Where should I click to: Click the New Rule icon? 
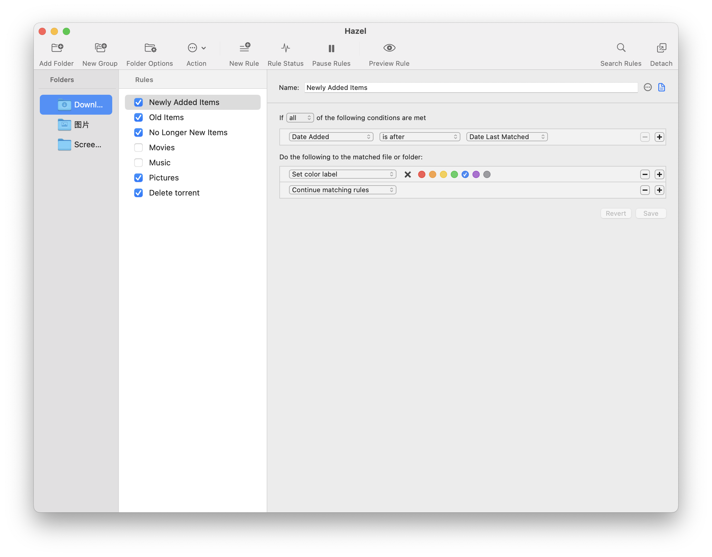click(x=244, y=48)
